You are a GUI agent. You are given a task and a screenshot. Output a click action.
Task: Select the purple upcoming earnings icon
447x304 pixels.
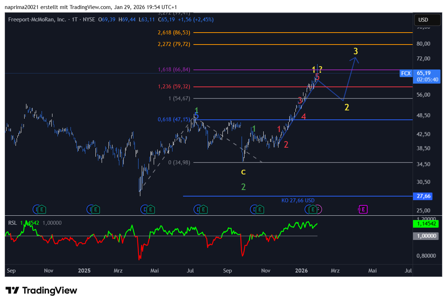(x=363, y=209)
